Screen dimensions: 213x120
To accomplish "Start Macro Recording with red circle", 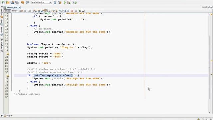I will pyautogui.click(x=72, y=11).
